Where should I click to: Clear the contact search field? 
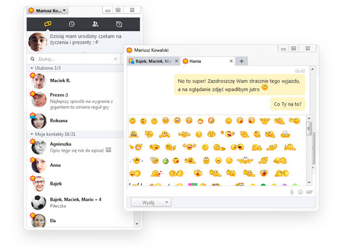(x=116, y=59)
